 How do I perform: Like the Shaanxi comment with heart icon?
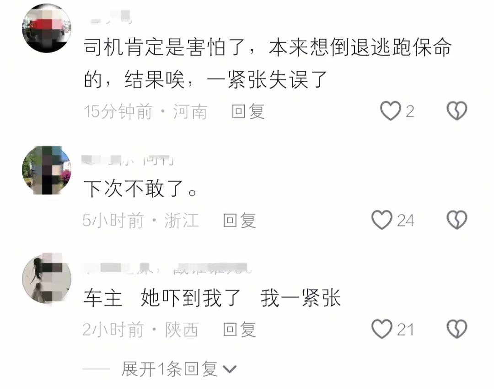click(382, 329)
